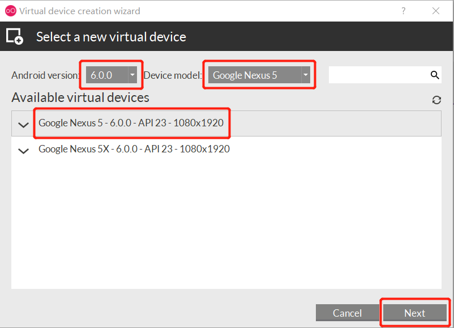Select Google Nexus 5 - 6.0.0 - API 23 device
The image size is (454, 328).
[226, 123]
